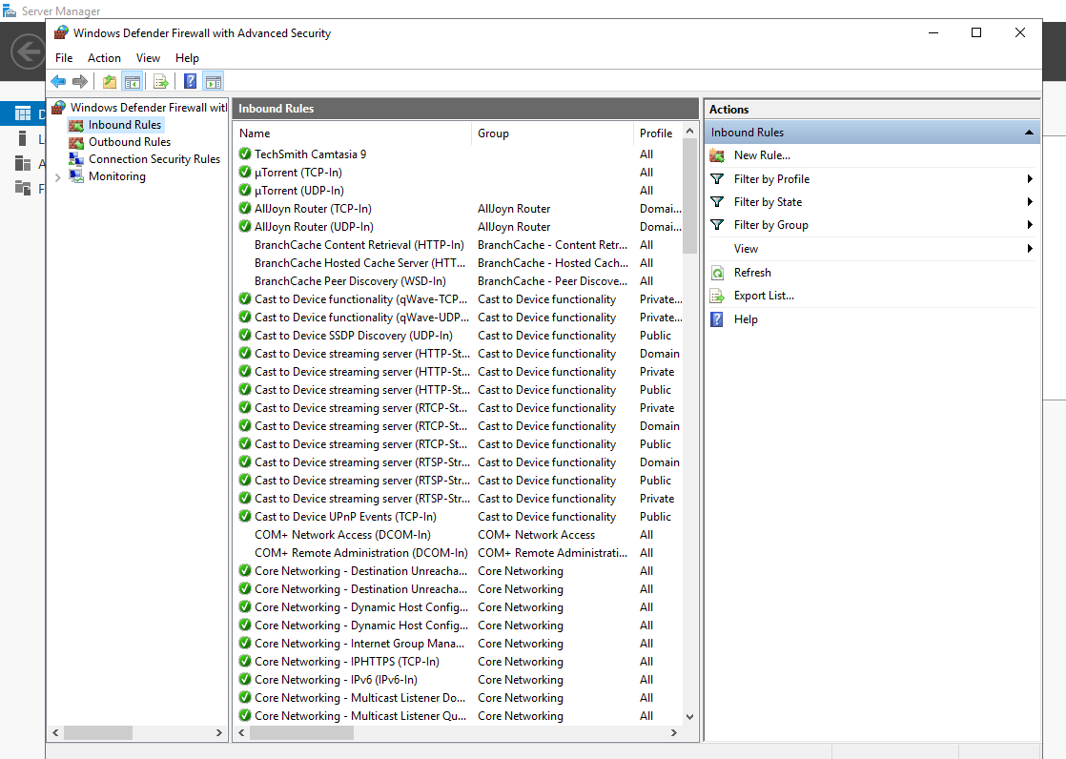
Task: Toggle the Show/Hide Action Pane icon
Action: [213, 82]
